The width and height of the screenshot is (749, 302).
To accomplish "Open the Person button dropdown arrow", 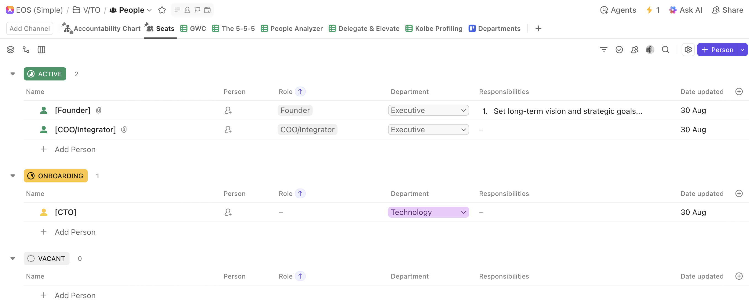I will coord(742,50).
